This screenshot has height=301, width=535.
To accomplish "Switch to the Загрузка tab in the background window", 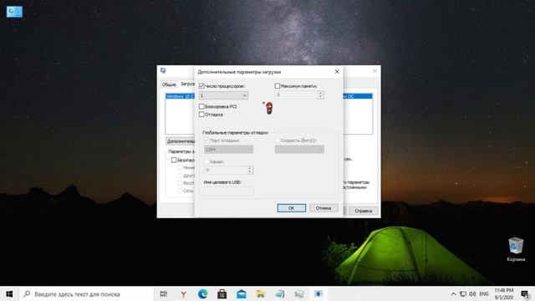I will [187, 84].
